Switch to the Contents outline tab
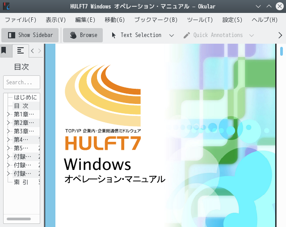 coord(21,50)
